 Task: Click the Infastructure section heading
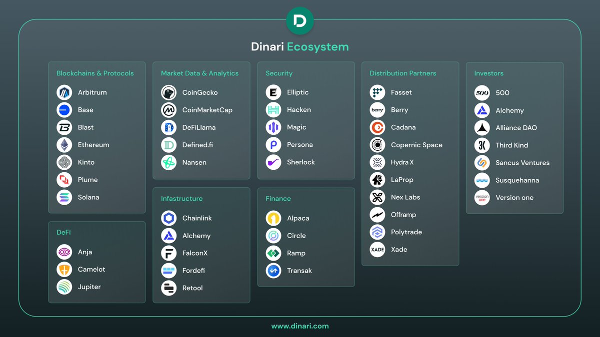181,199
